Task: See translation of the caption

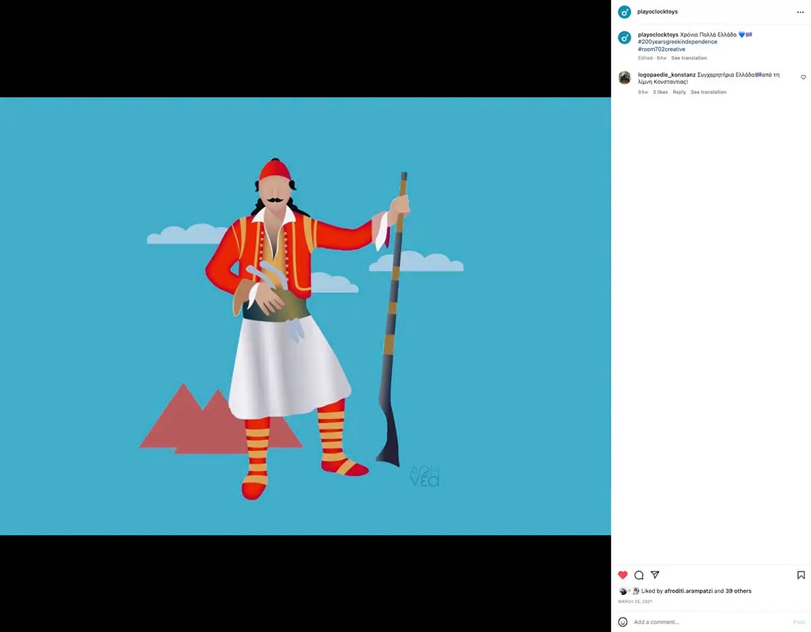Action: [689, 58]
